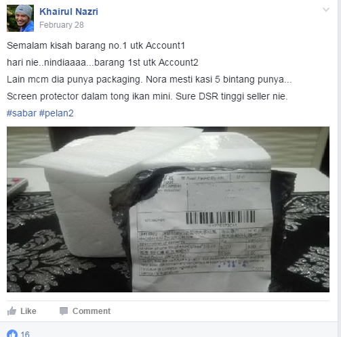Click the barcode on the shipping label
Screen dimensions: 341x337
[220, 217]
